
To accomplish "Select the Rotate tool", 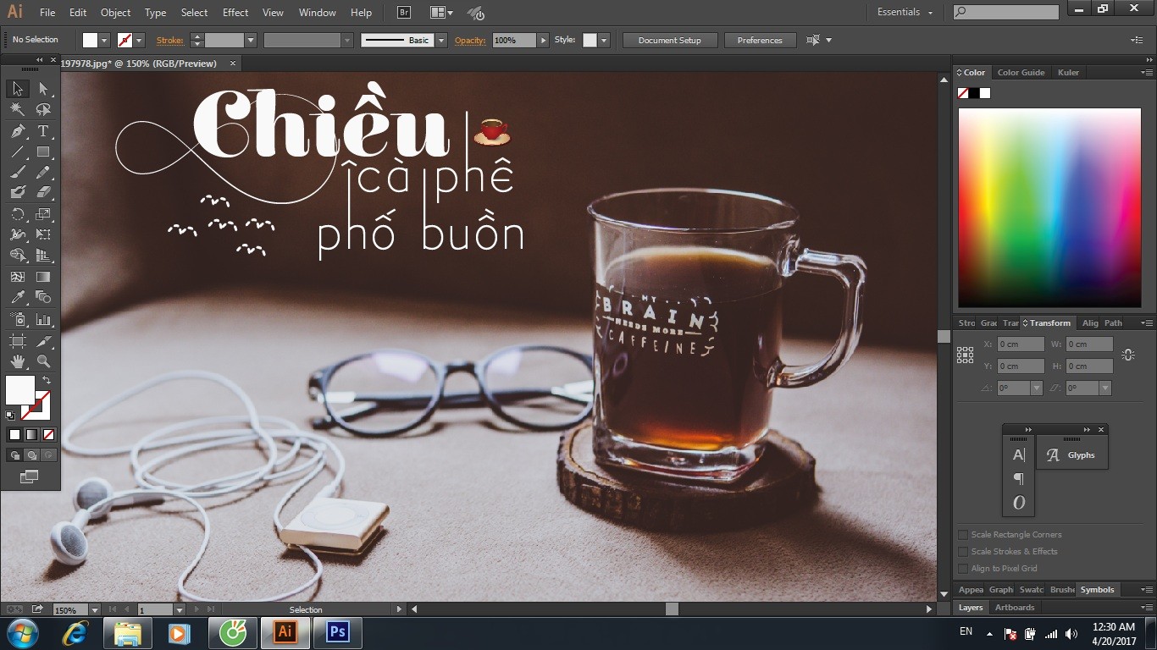I will point(17,214).
